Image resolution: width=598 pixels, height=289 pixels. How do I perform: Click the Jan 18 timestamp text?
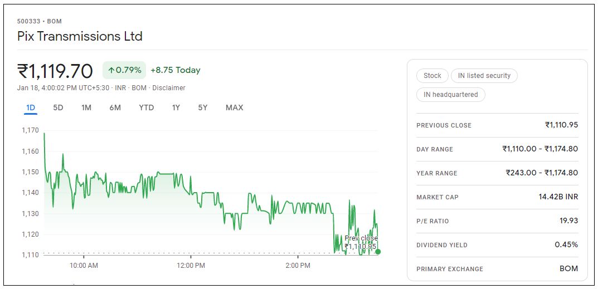tap(64, 87)
